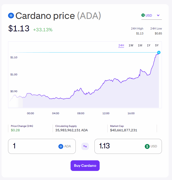Click the Circulating Supply figure

point(72,130)
